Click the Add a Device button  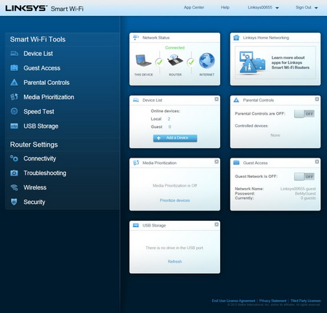tap(175, 138)
